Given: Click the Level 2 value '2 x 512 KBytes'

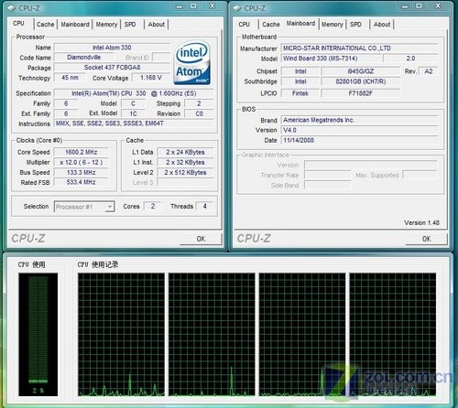Looking at the screenshot, I should coord(185,172).
